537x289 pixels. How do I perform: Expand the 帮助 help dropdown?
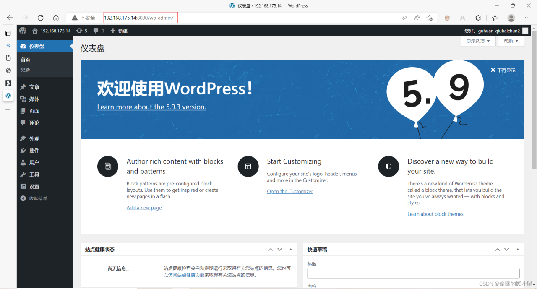(511, 41)
